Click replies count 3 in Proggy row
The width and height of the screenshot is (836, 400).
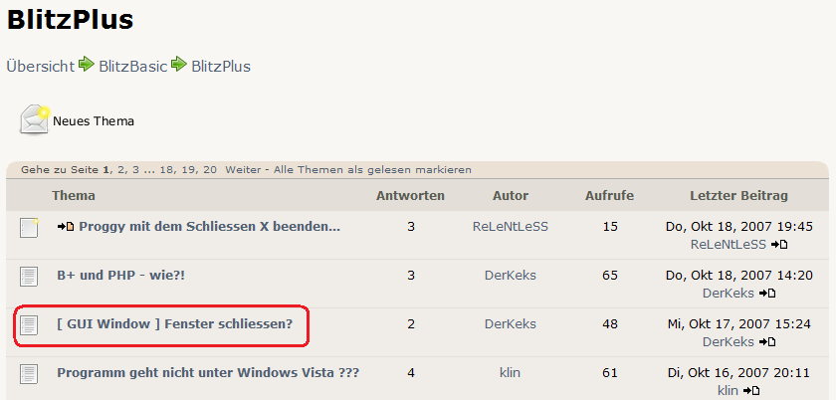(x=411, y=227)
